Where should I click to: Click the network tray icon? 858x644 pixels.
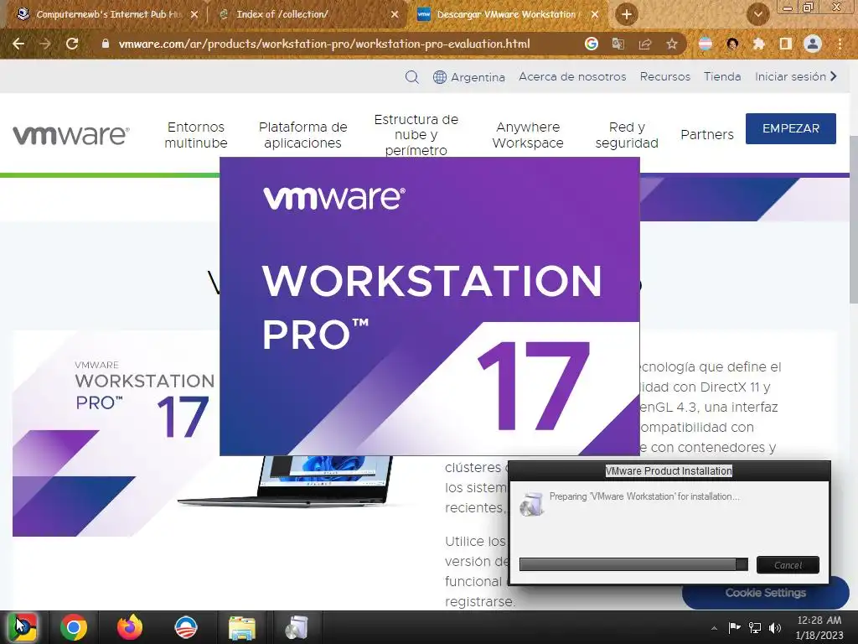tap(755, 627)
